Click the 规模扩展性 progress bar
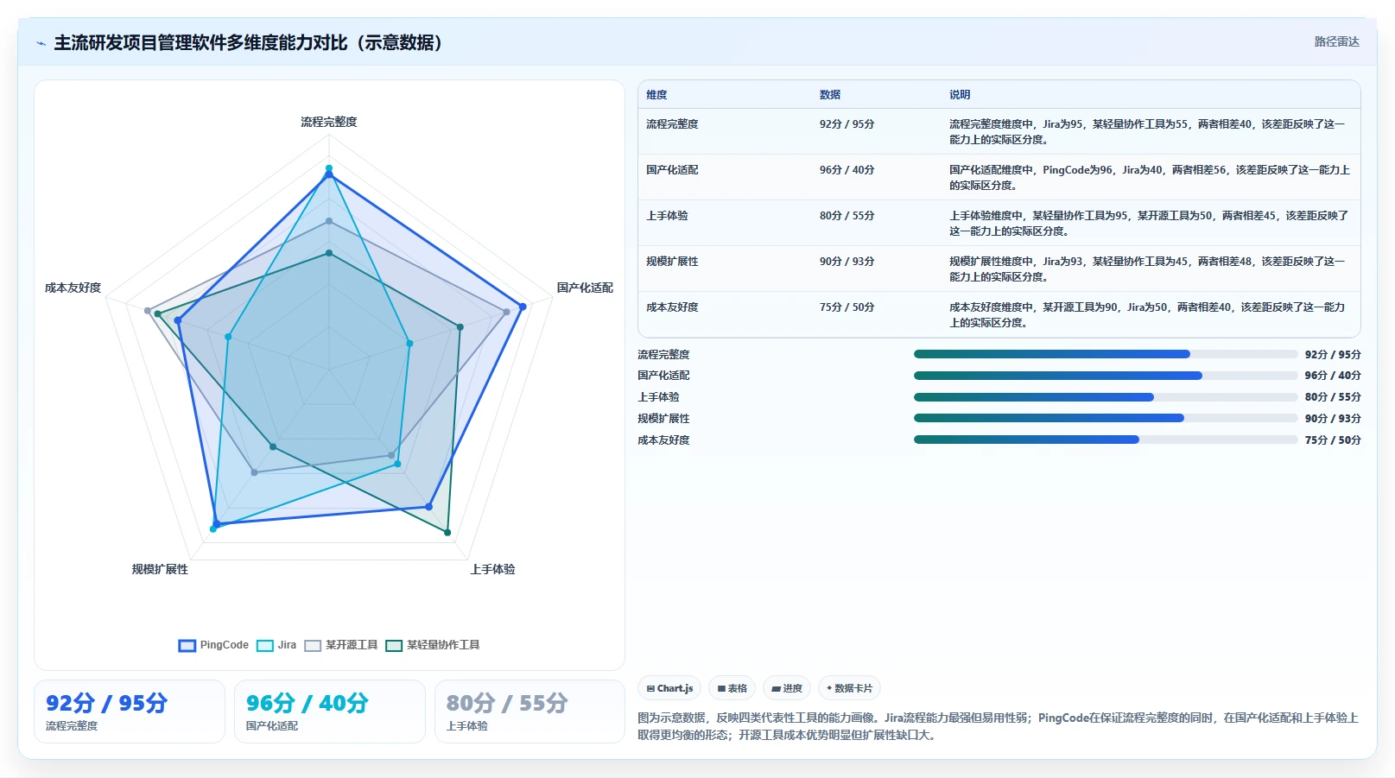 [x=1106, y=418]
